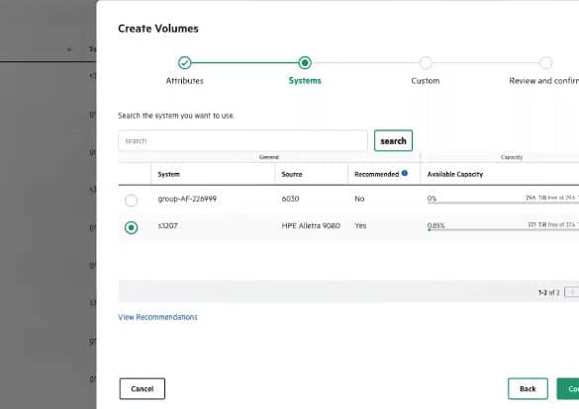The height and width of the screenshot is (409, 579).
Task: Sort by the System column header
Action: [169, 174]
